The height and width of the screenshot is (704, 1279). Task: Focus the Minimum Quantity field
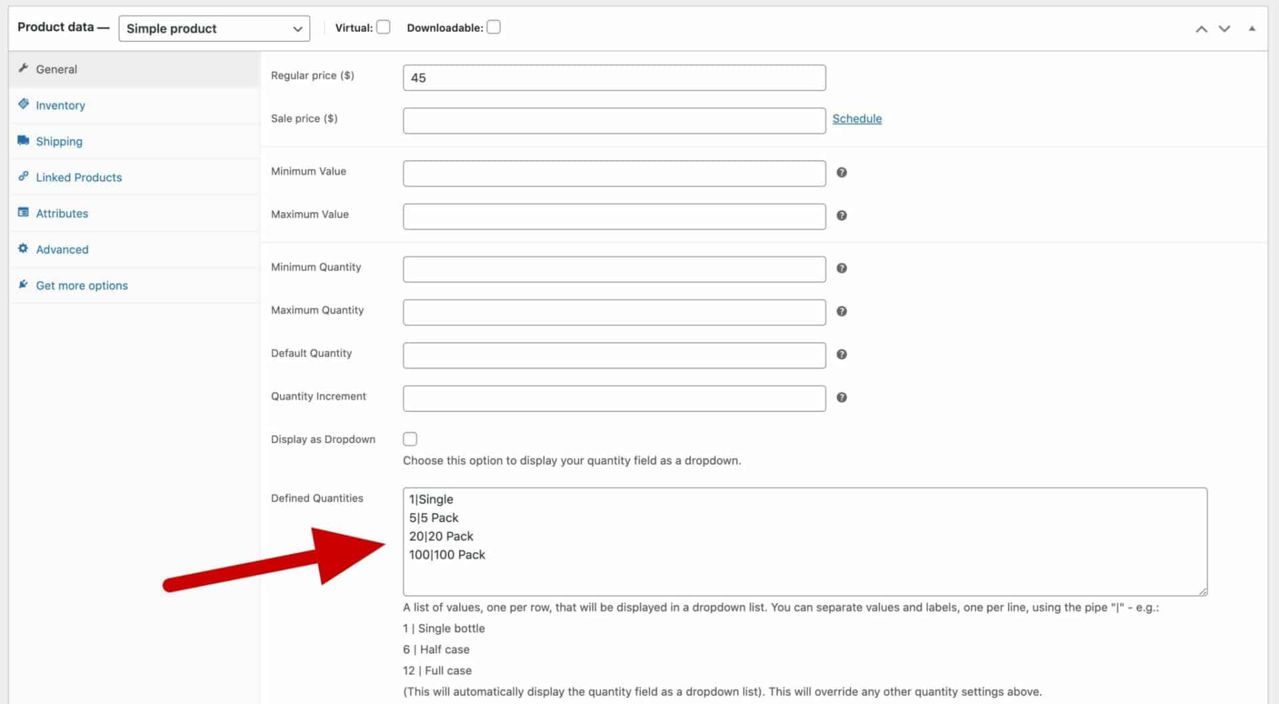614,269
